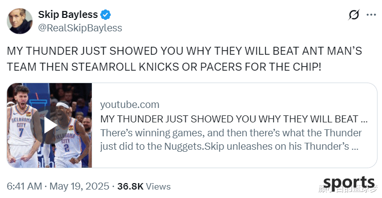Image resolution: width=382 pixels, height=198 pixels.
Task: Click card description about the Nuggets
Action: pos(231,140)
